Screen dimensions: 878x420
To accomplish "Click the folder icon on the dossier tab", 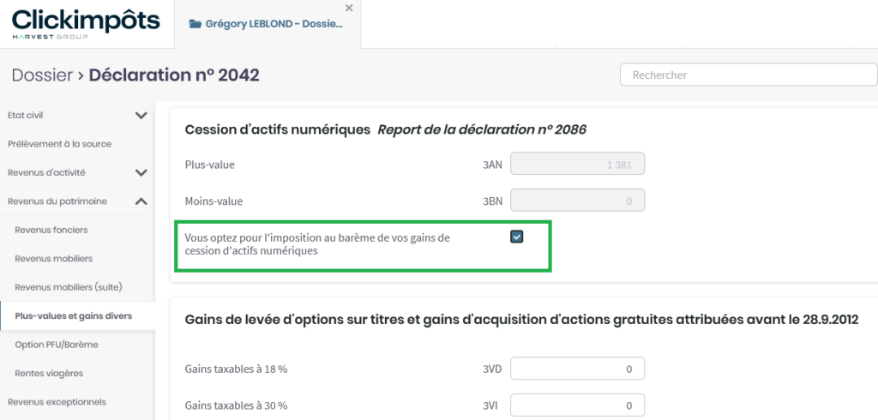I will pyautogui.click(x=194, y=24).
